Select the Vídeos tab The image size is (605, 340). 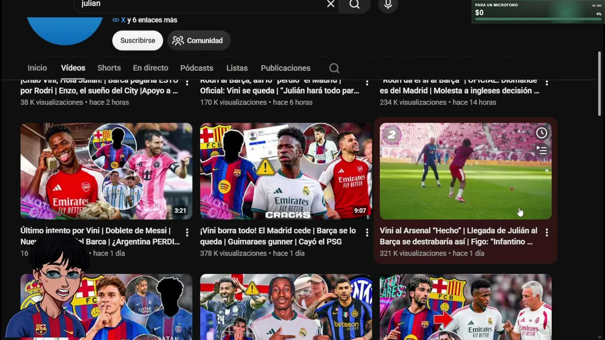click(x=73, y=68)
